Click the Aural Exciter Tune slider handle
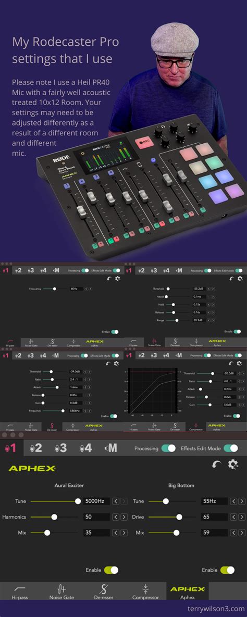The width and height of the screenshot is (247, 617). (78, 501)
